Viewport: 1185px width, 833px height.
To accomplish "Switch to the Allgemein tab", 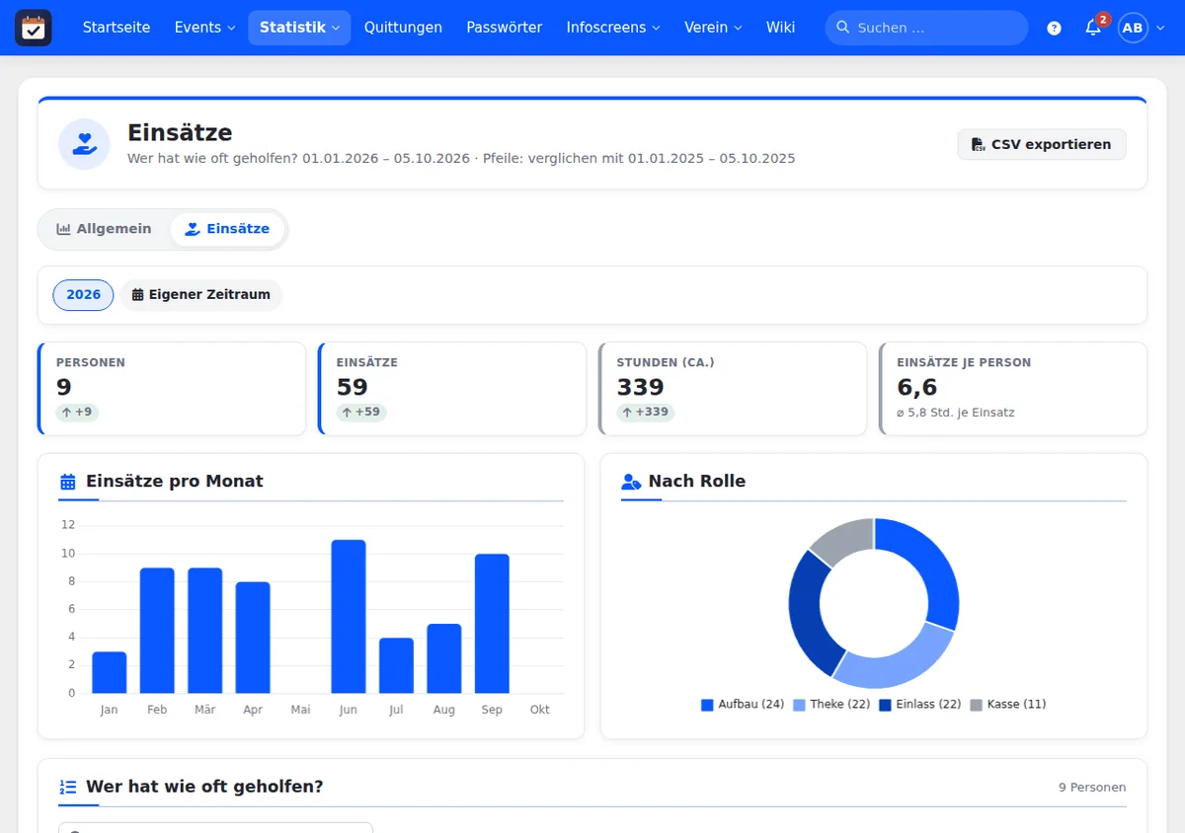I will (105, 229).
